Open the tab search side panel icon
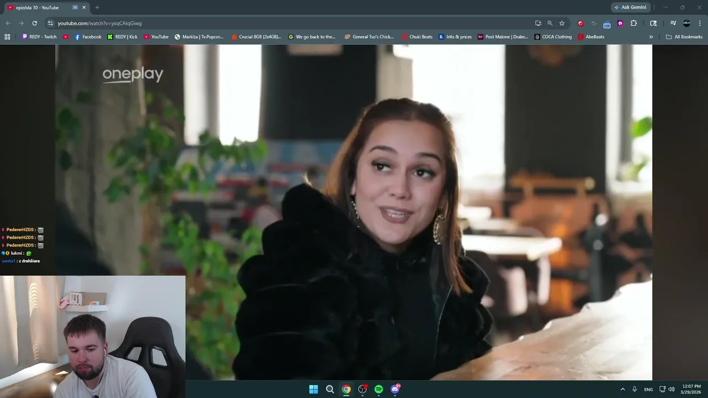The width and height of the screenshot is (708, 398). tap(653, 23)
